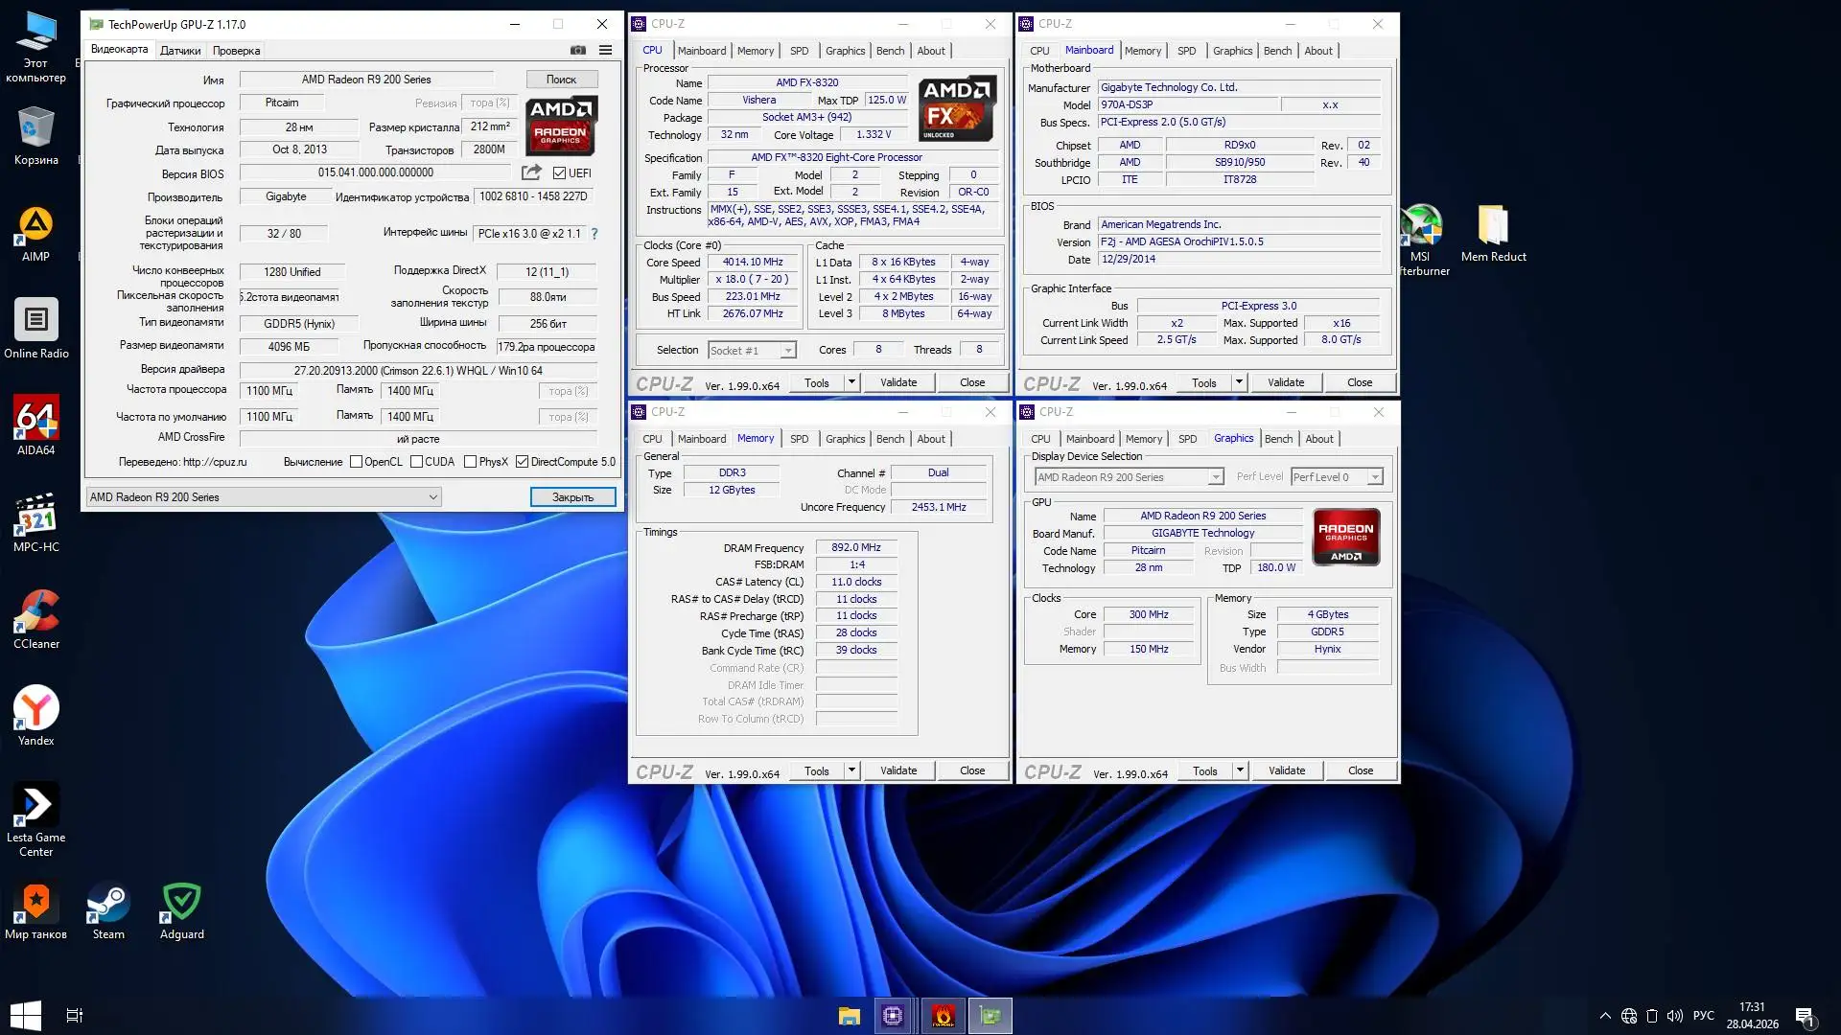This screenshot has width=1841, height=1035.
Task: Launch Мир танков desktop shortcut
Action: tap(35, 911)
